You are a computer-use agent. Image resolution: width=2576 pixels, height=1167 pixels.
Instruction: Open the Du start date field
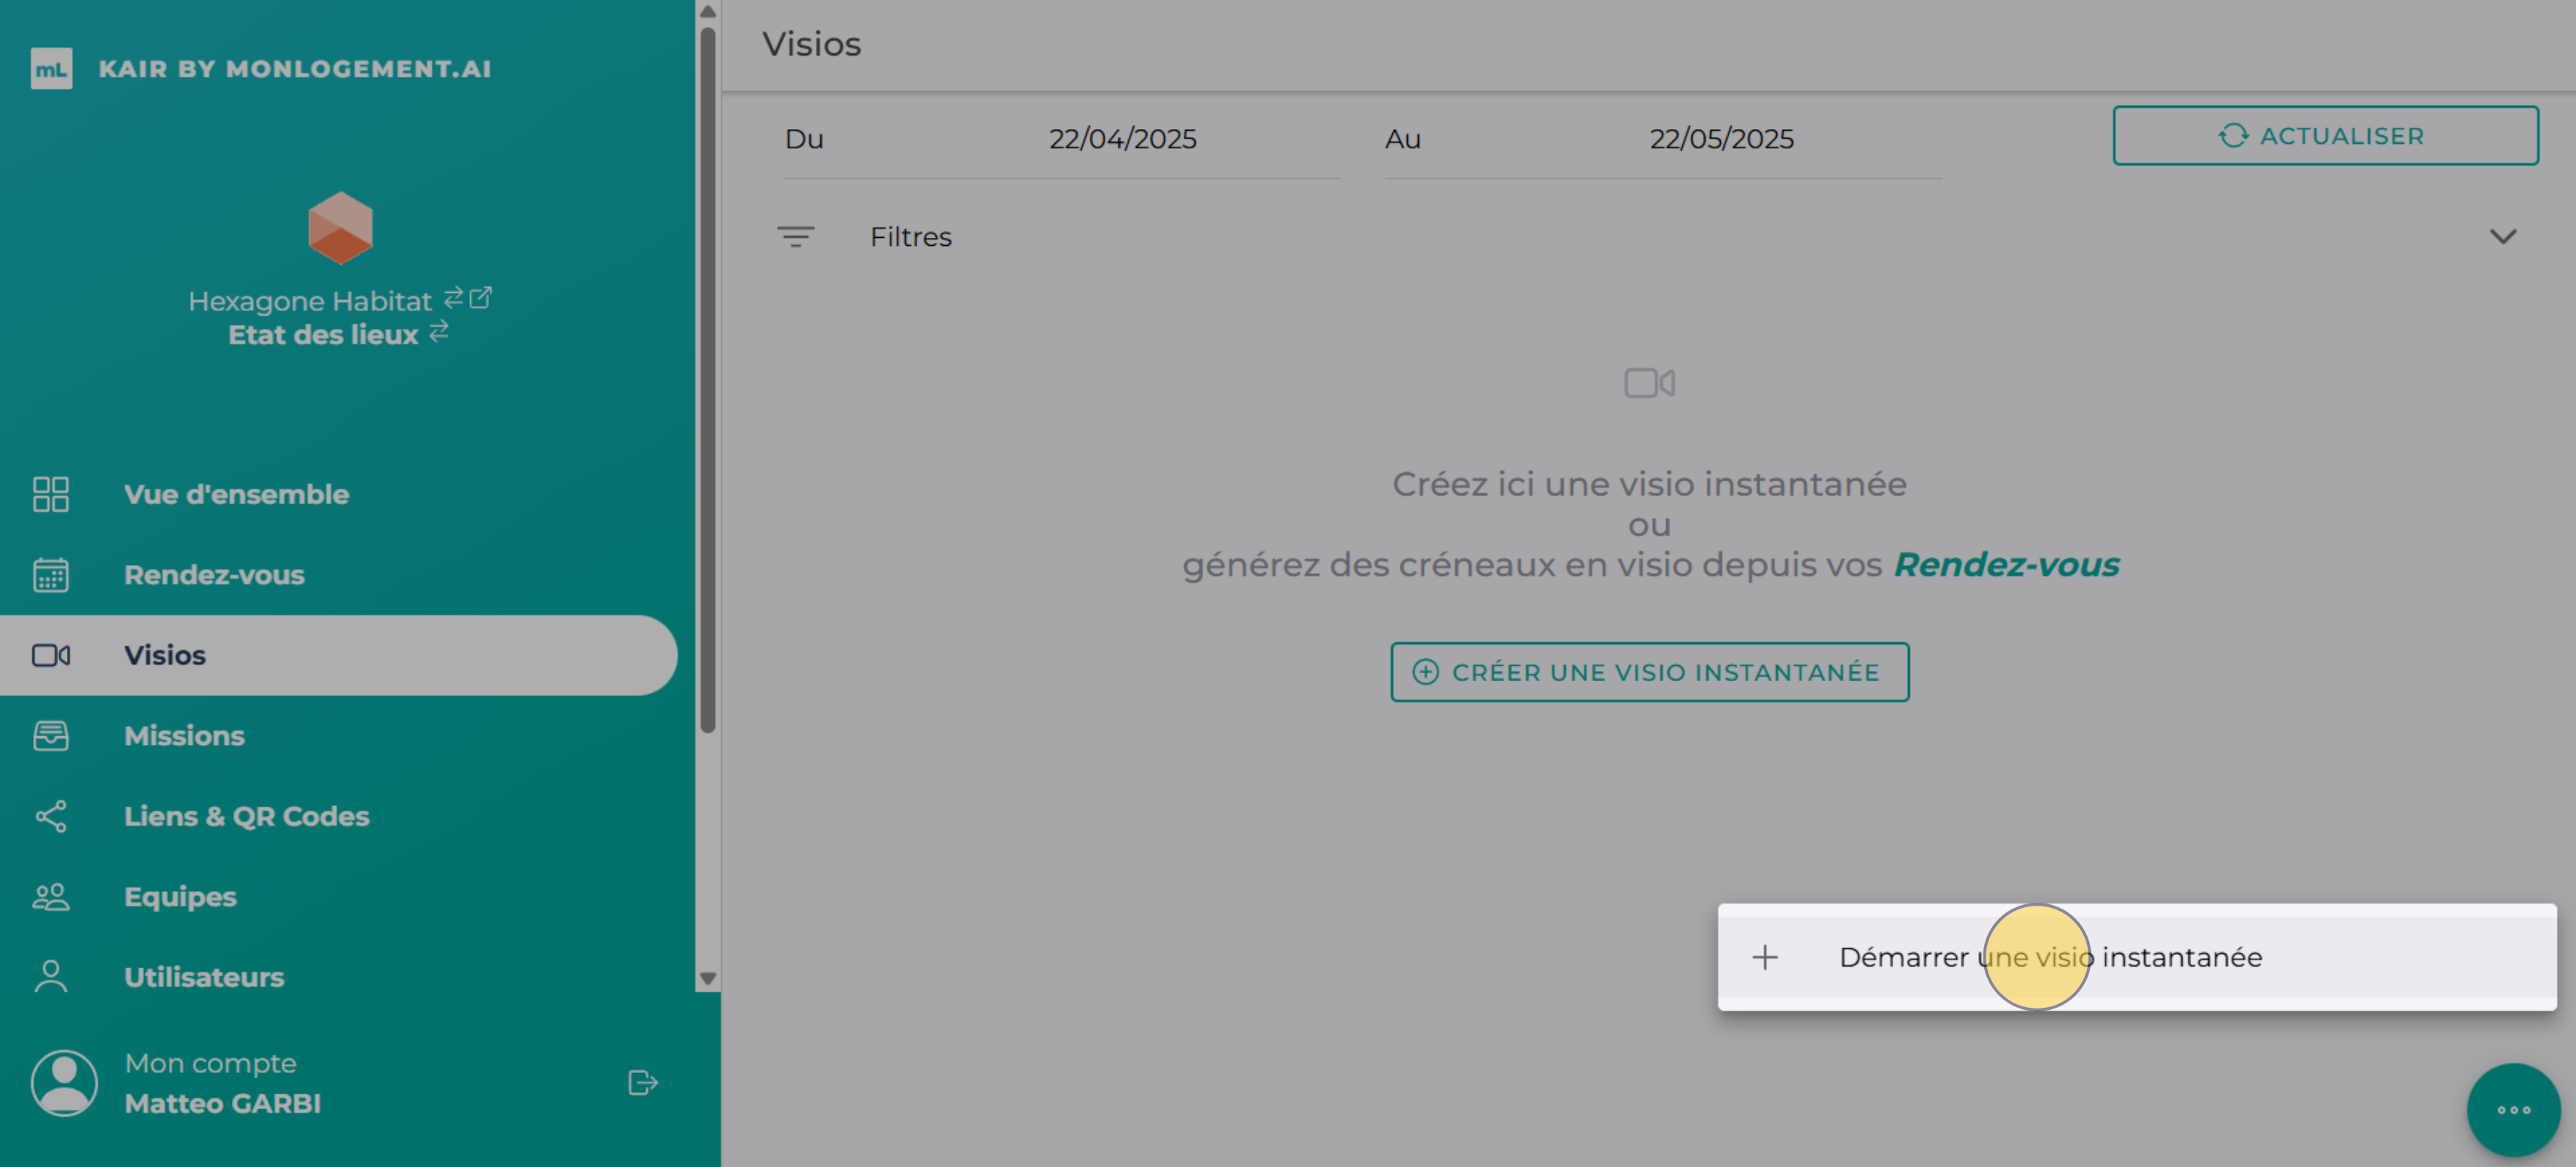tap(1121, 139)
